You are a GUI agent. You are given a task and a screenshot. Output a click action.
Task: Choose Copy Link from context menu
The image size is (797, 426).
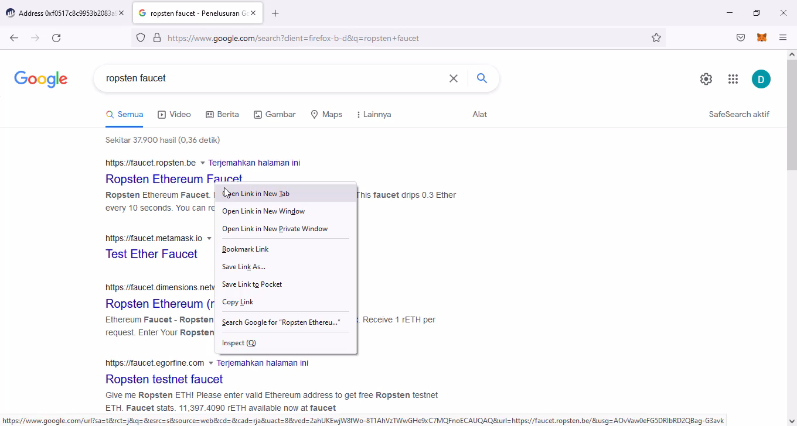click(238, 302)
